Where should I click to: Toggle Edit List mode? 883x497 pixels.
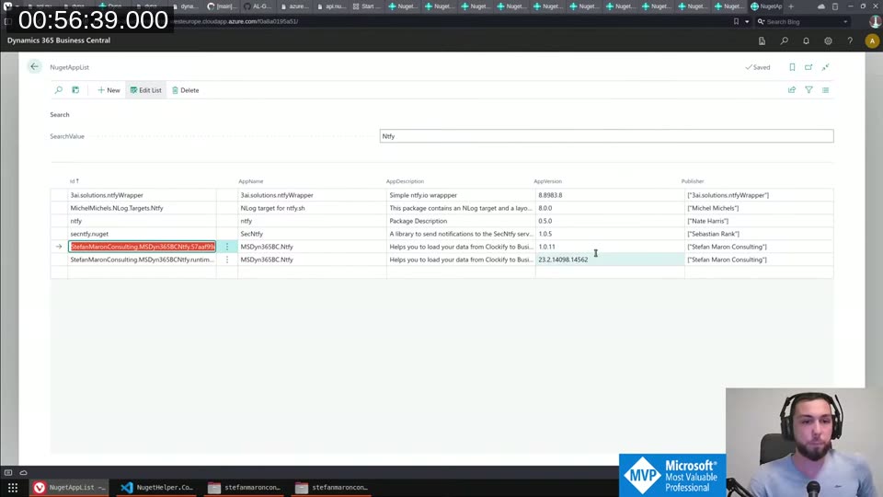(146, 90)
